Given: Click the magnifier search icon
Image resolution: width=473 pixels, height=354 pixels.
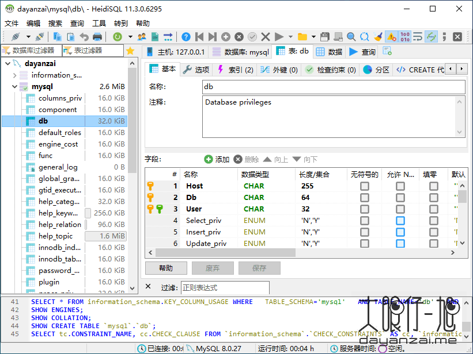Looking at the screenshot, I should [351, 37].
